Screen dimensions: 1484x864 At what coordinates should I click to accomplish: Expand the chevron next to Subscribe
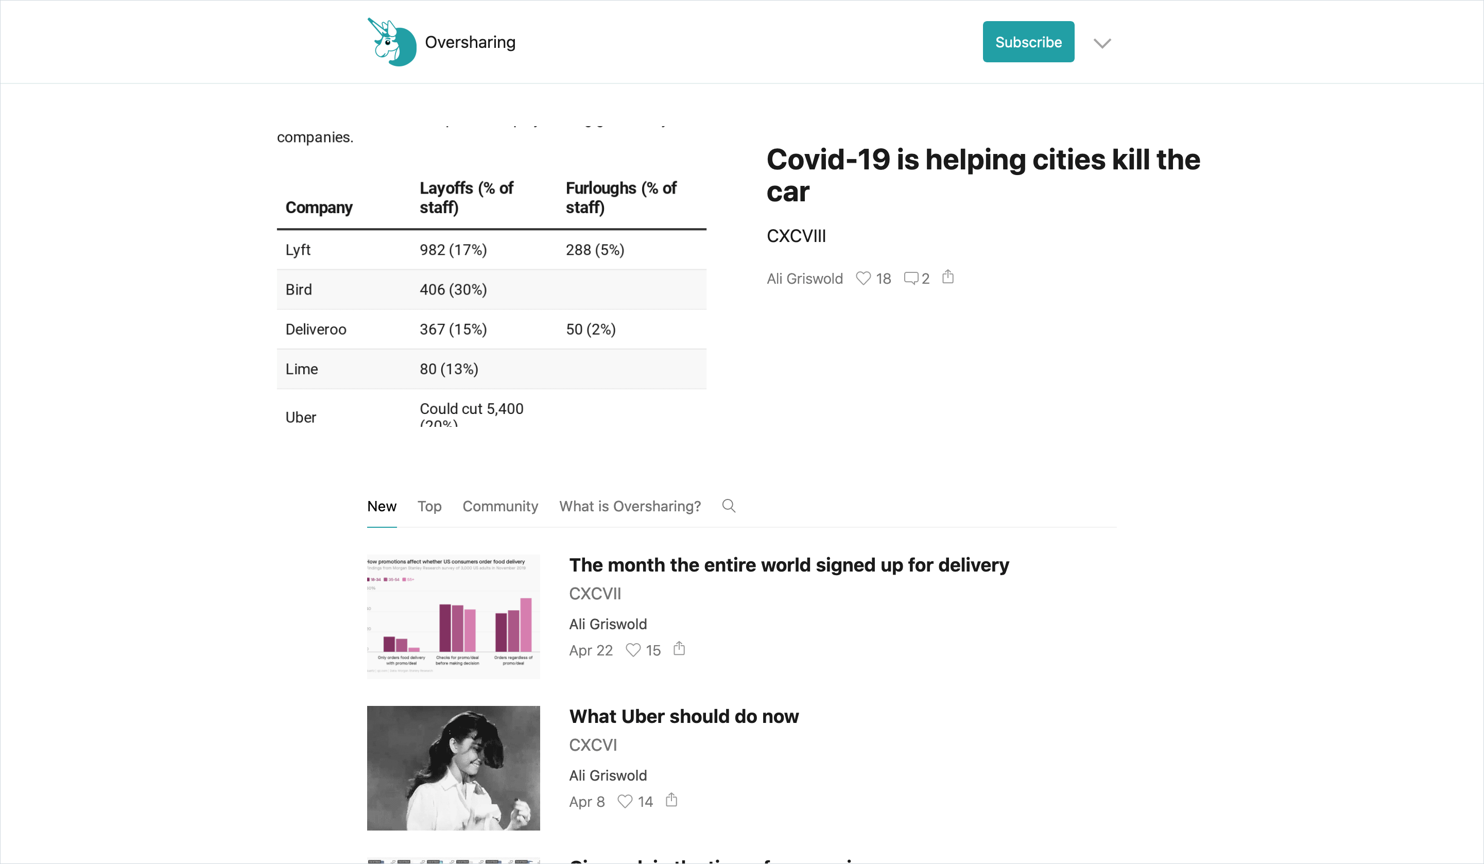[1101, 42]
